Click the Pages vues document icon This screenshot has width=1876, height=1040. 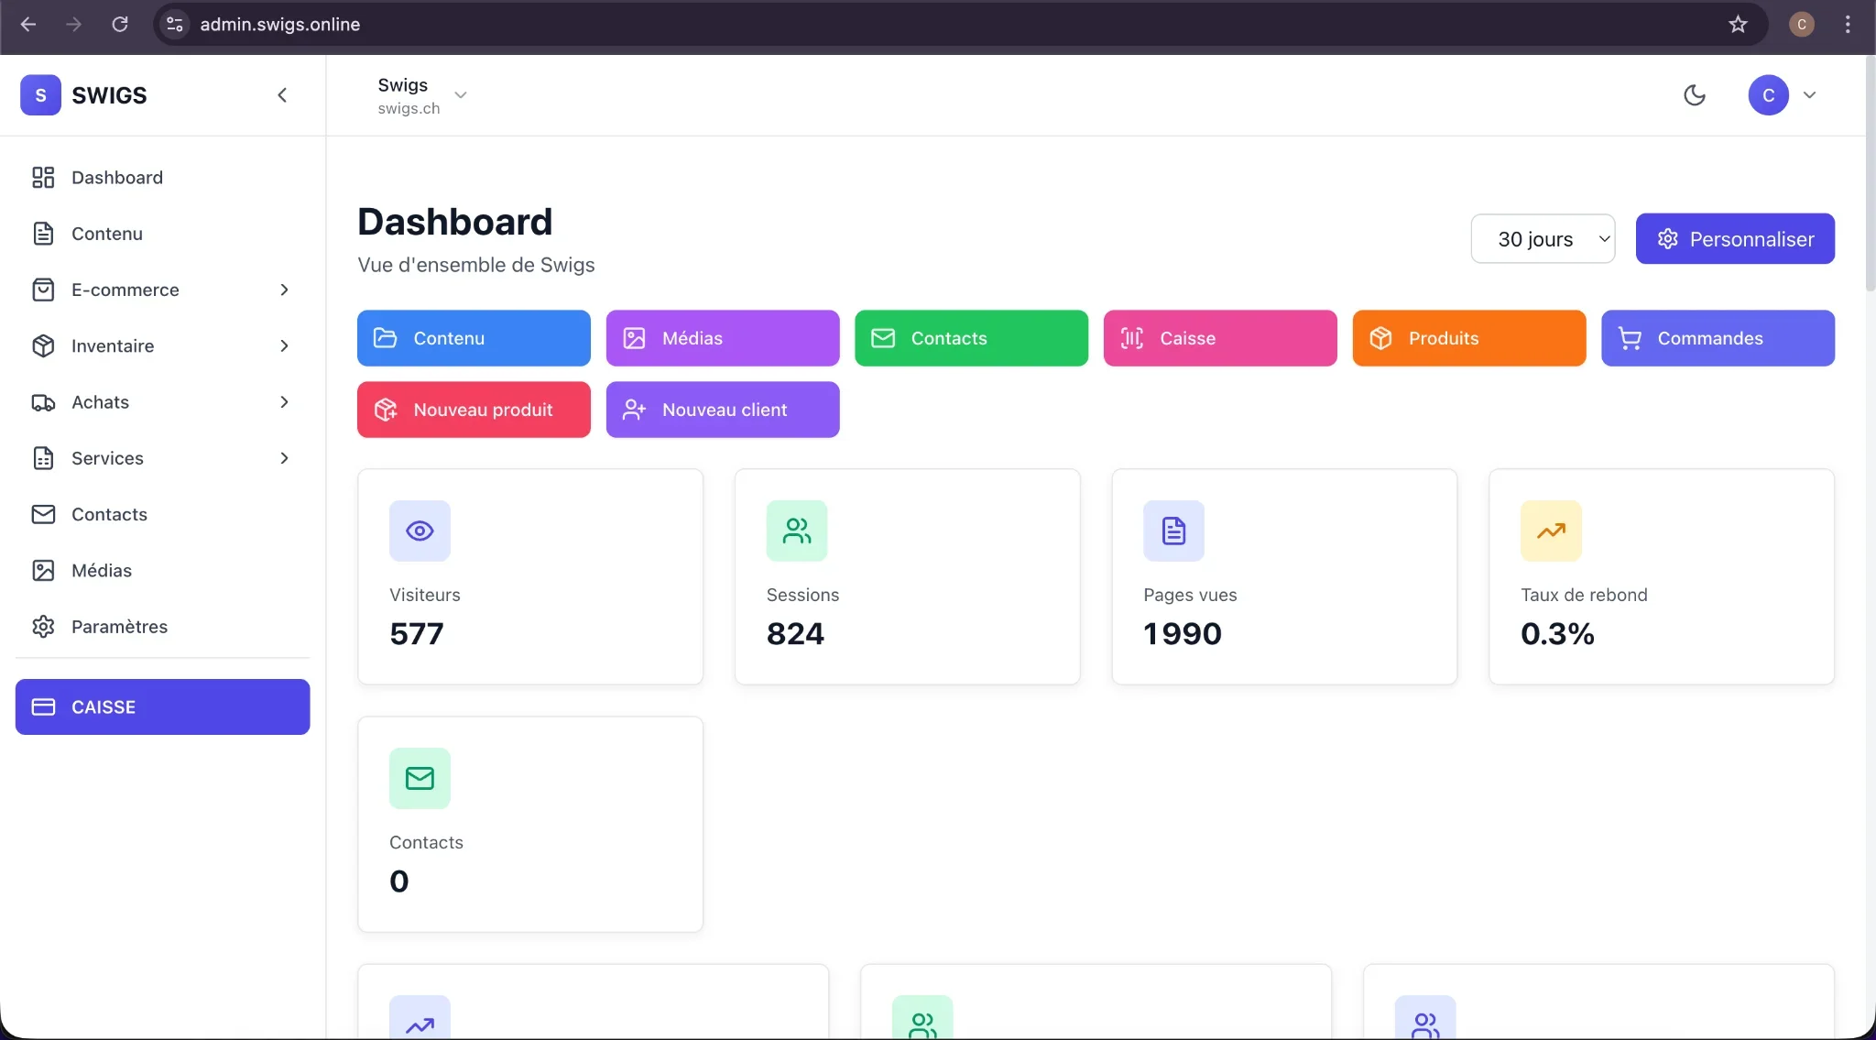coord(1173,531)
